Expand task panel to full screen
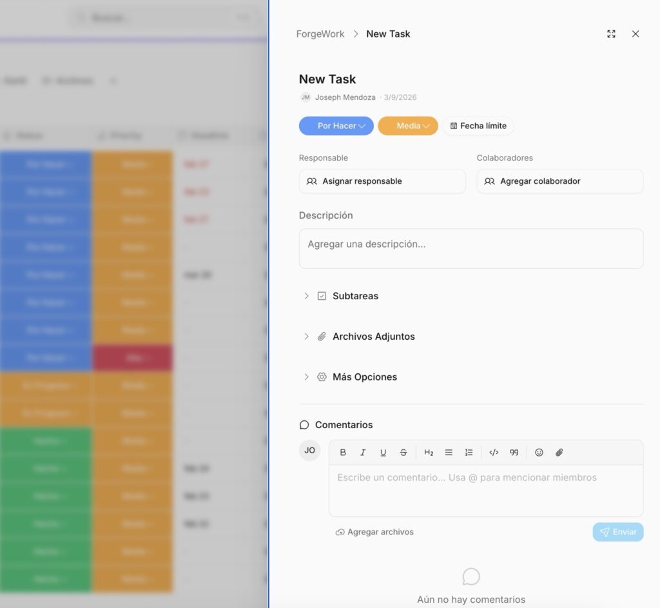Viewport: 660px width, 608px height. tap(611, 34)
